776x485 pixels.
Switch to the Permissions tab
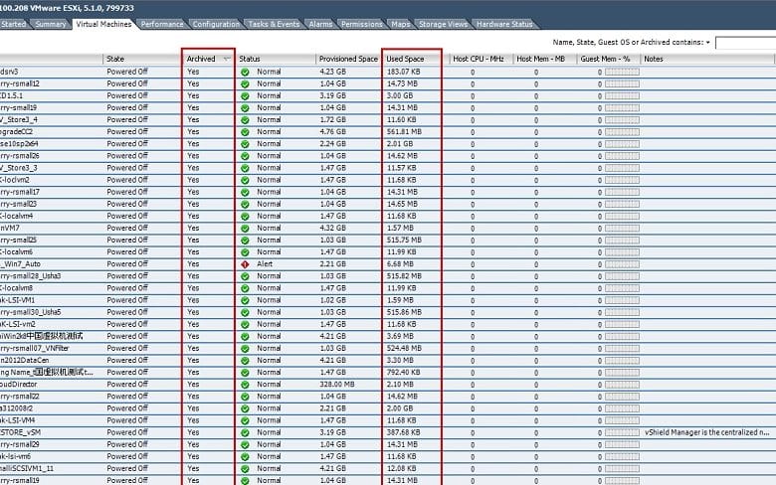362,24
